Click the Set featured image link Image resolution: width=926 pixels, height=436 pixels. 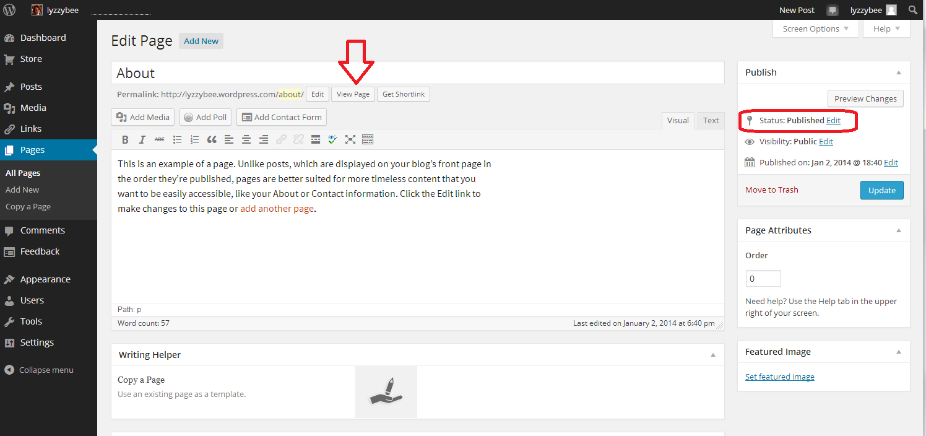point(779,377)
